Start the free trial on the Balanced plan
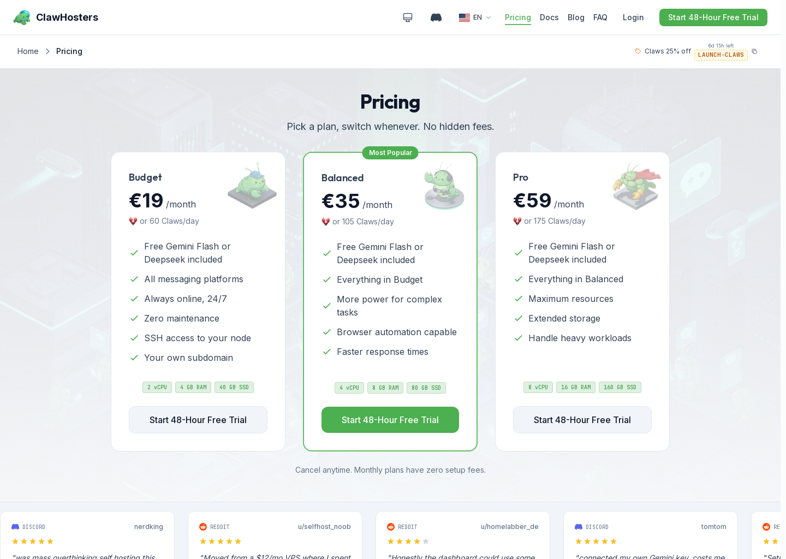Image resolution: width=786 pixels, height=559 pixels. 390,420
